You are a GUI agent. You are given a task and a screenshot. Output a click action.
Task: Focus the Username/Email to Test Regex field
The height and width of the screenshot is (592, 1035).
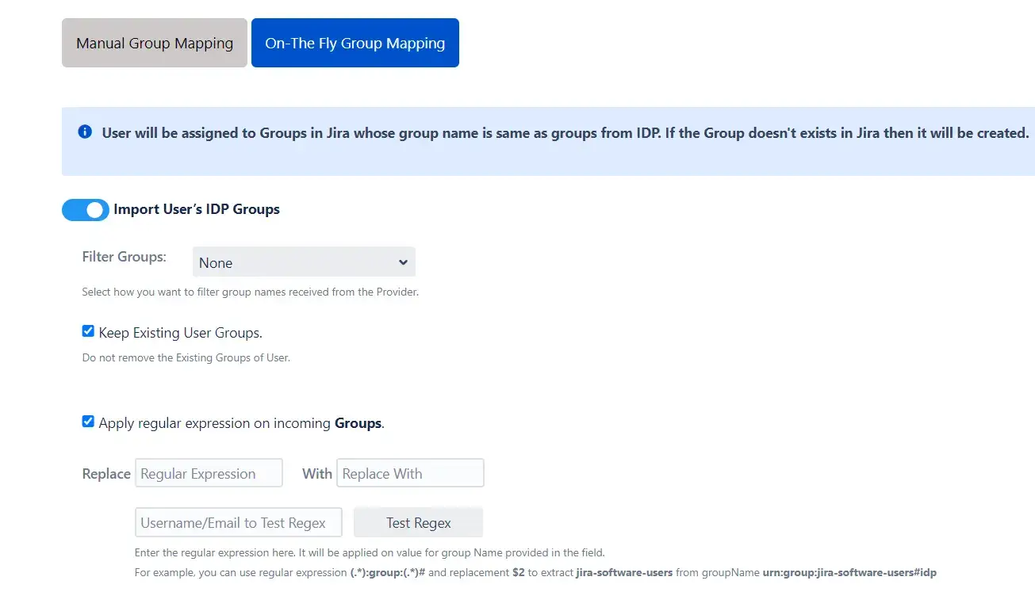coord(238,521)
